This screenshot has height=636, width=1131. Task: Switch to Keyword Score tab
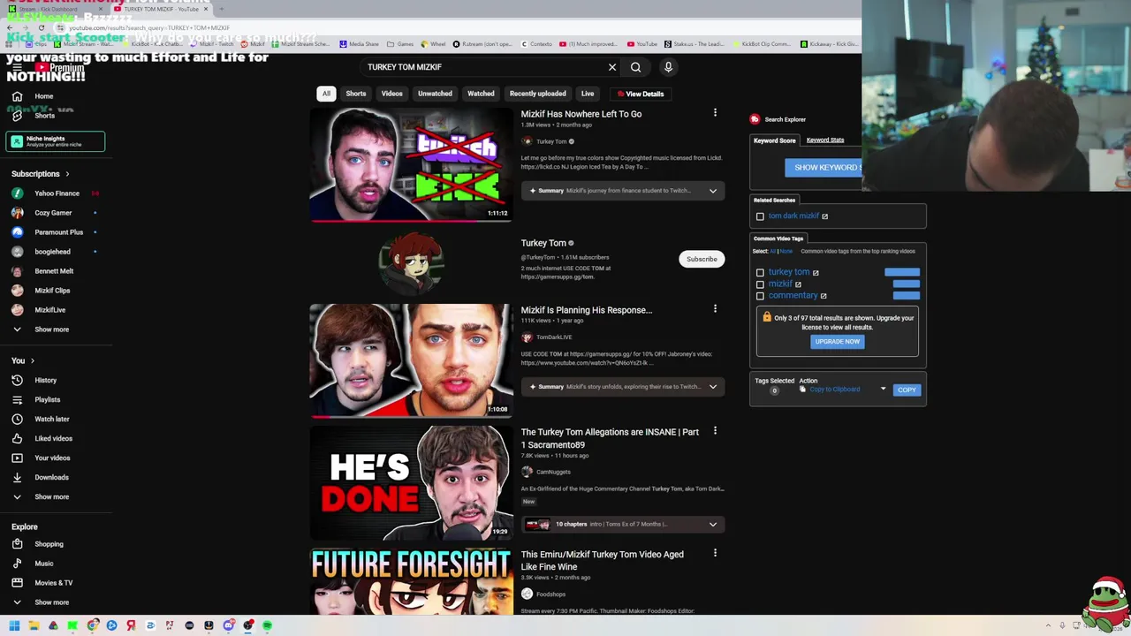click(775, 140)
